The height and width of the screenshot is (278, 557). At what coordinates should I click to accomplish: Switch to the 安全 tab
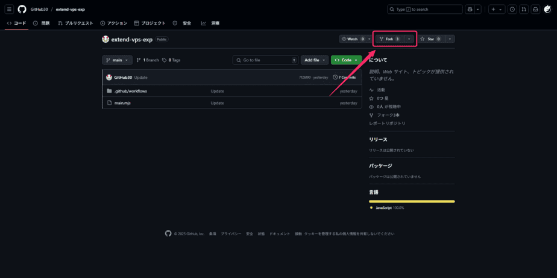(182, 23)
